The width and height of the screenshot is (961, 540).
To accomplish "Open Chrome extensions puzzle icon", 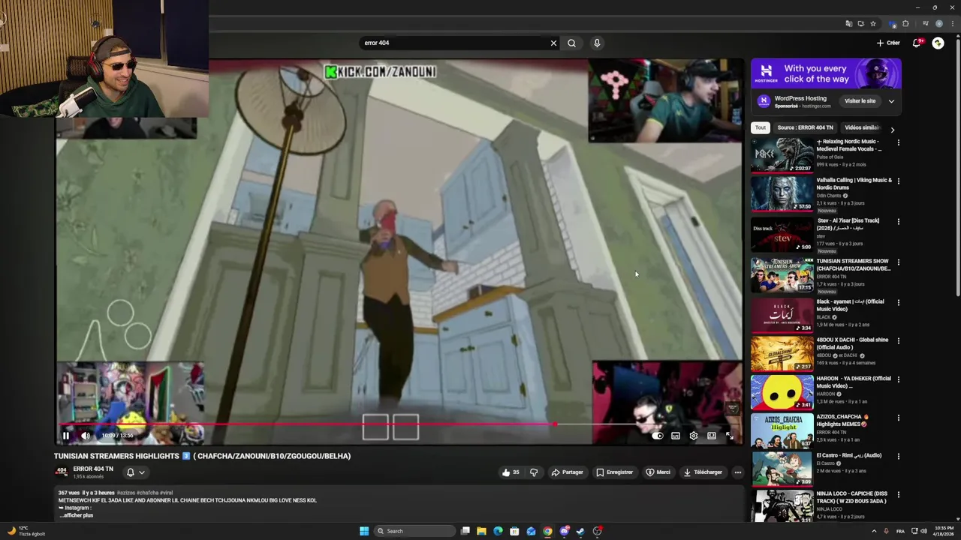I will coord(905,24).
